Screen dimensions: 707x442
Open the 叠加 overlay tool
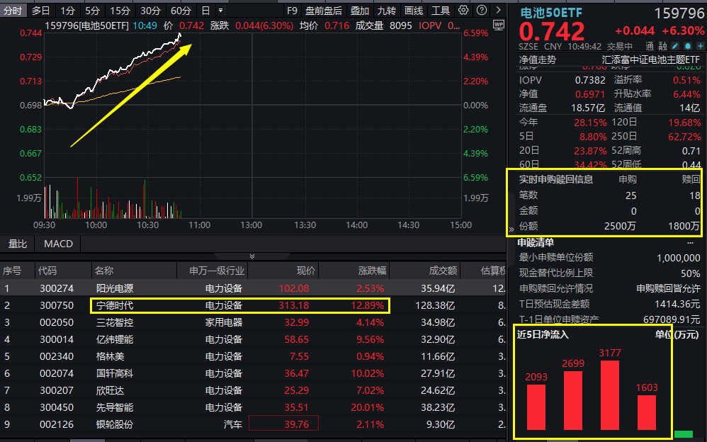click(361, 10)
